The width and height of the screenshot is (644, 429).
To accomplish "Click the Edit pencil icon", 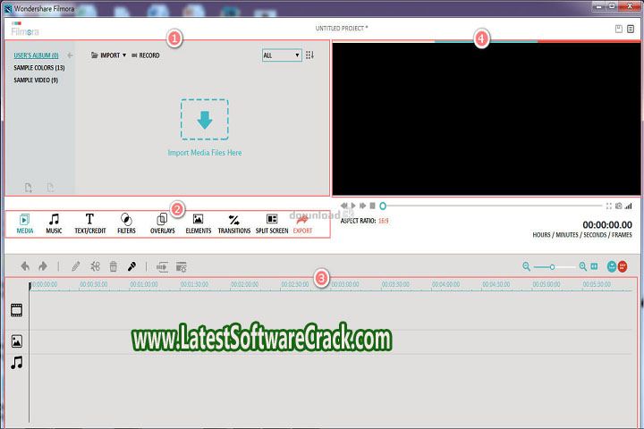I will pos(75,266).
